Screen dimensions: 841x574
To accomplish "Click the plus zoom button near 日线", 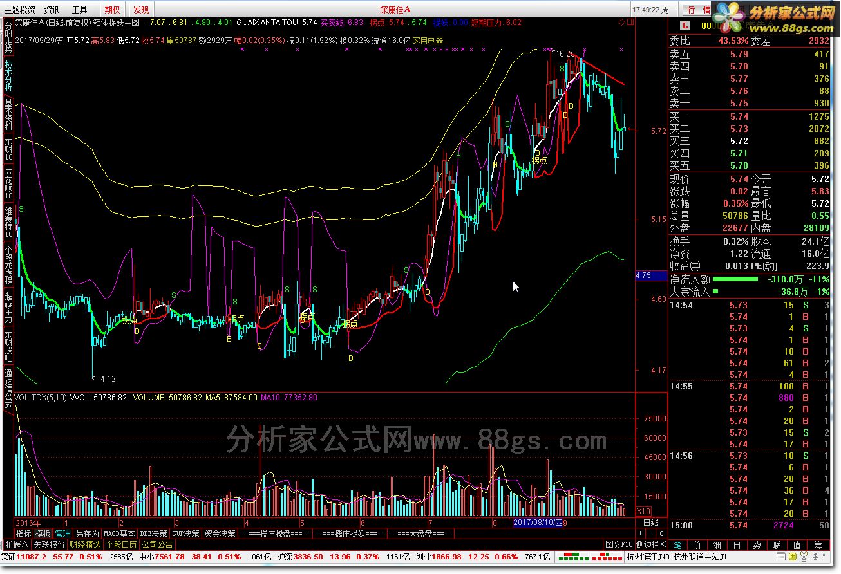I will click(x=640, y=533).
